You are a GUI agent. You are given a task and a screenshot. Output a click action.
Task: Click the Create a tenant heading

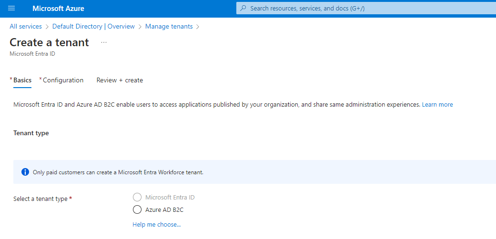(x=50, y=42)
